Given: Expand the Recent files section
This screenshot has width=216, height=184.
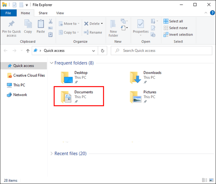Looking at the screenshot, I should pyautogui.click(x=52, y=154).
